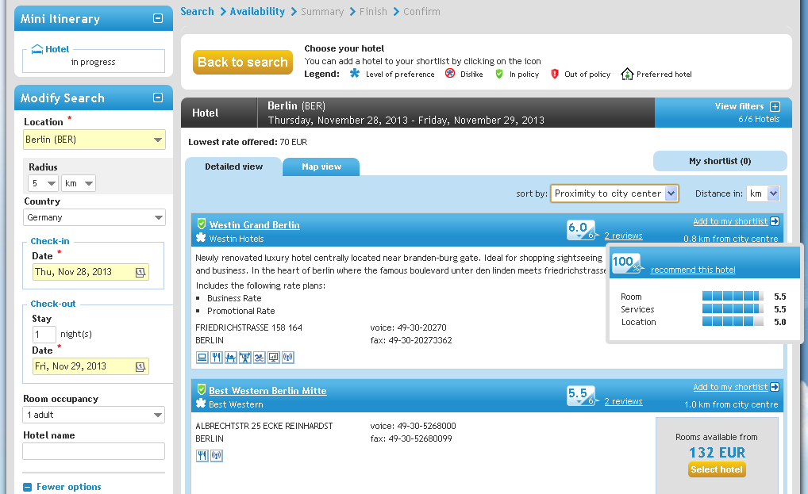Click the Services rating bar

point(733,308)
